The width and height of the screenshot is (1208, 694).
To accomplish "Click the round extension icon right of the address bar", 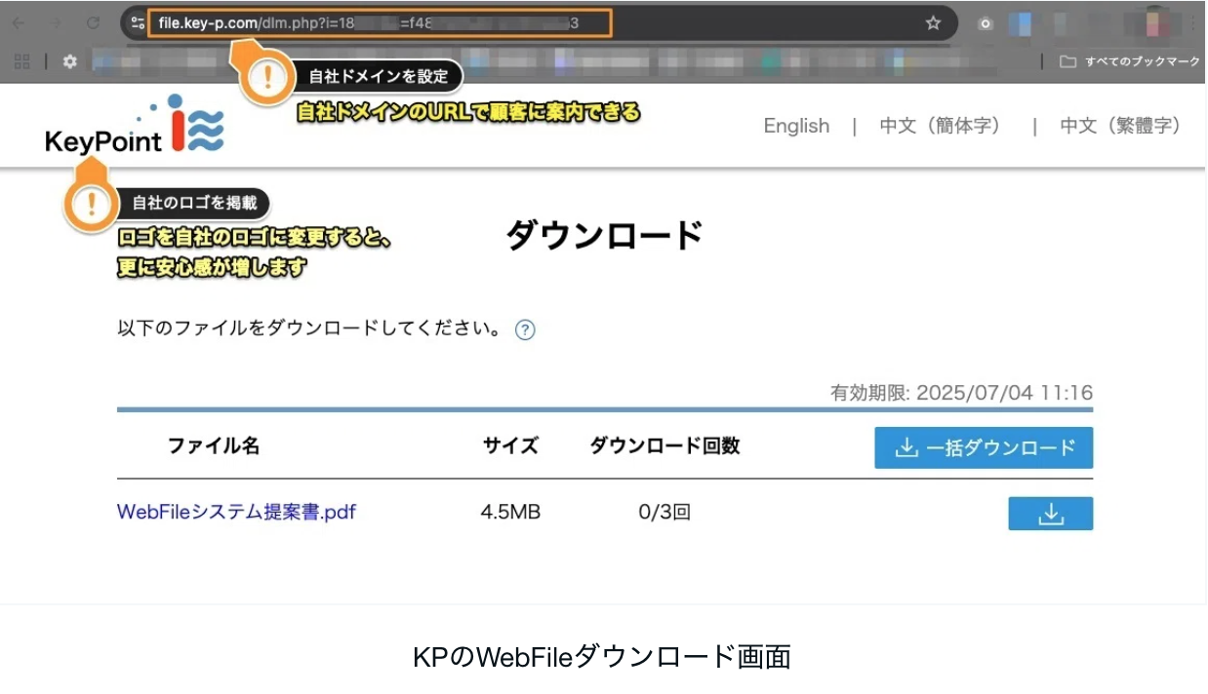I will 986,23.
